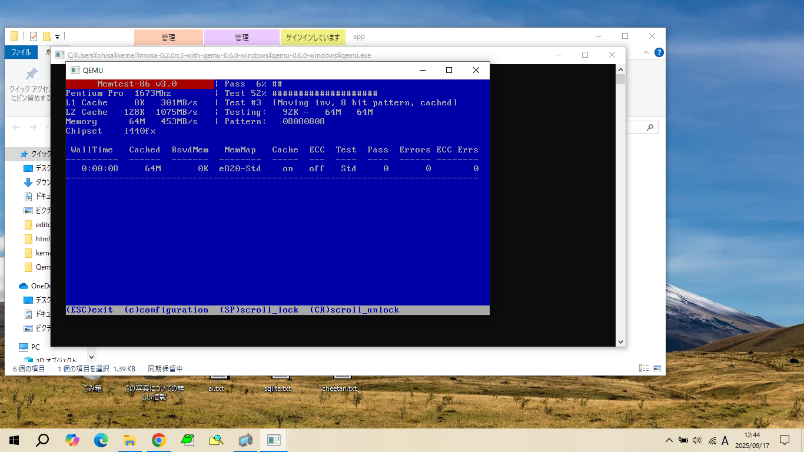
Task: Open File Explorer from the taskbar
Action: pyautogui.click(x=129, y=440)
